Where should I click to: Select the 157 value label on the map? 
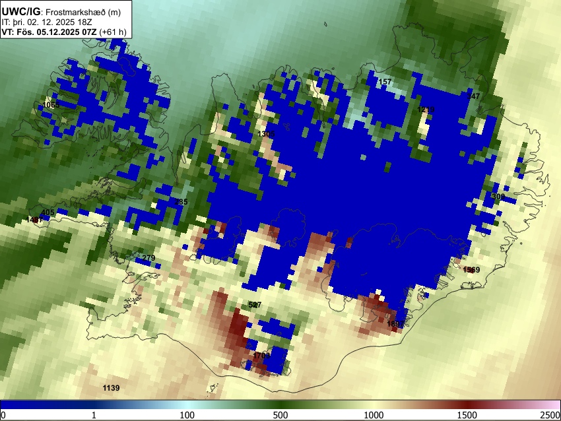click(x=385, y=82)
